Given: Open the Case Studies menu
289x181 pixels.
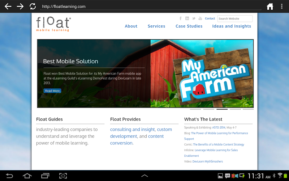Looking at the screenshot, I should coord(189,26).
